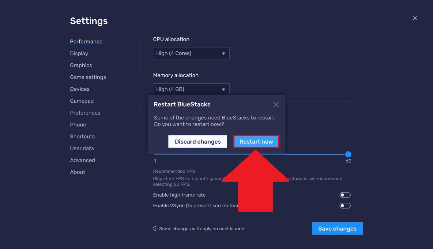The image size is (433, 249).
Task: Close the Restart BlueStacks dialog
Action: coord(276,104)
